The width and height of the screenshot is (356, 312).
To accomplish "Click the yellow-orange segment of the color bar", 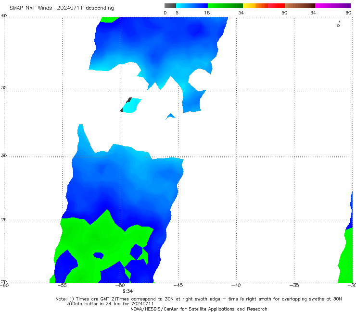I will [255, 6].
